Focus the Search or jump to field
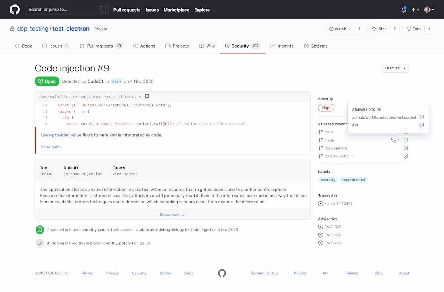 (67, 10)
